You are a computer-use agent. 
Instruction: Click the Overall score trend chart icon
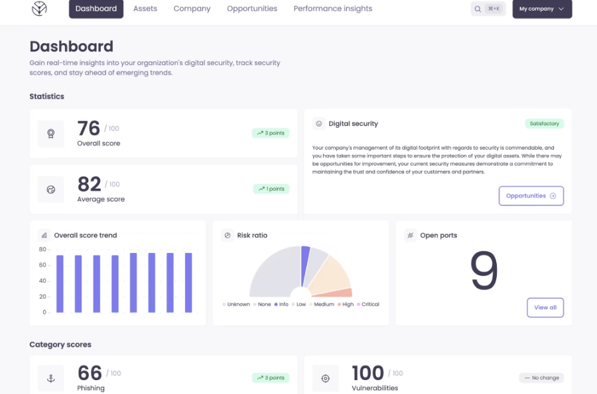coord(44,235)
